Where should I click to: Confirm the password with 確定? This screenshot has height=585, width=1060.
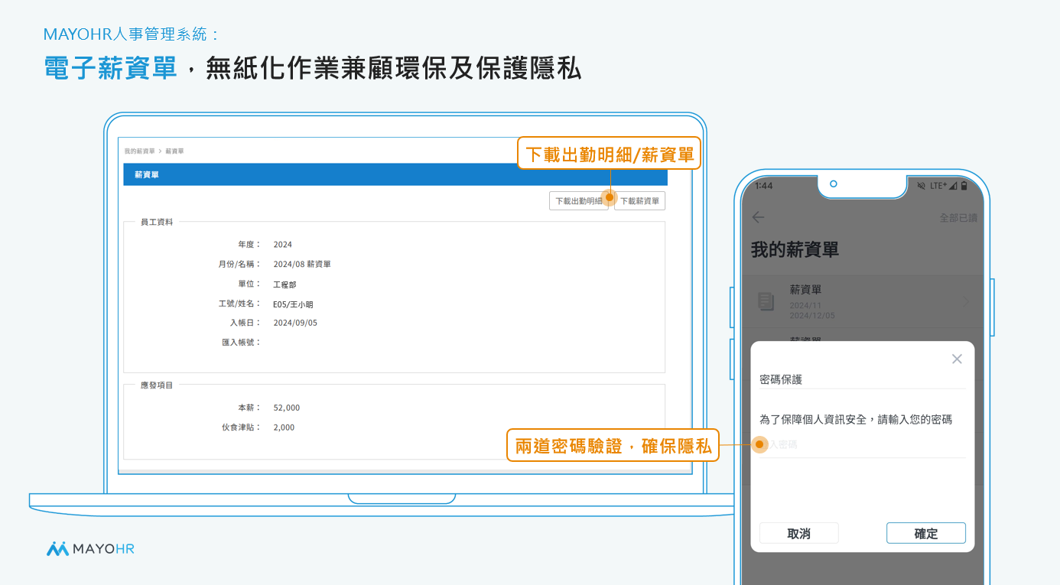(926, 533)
